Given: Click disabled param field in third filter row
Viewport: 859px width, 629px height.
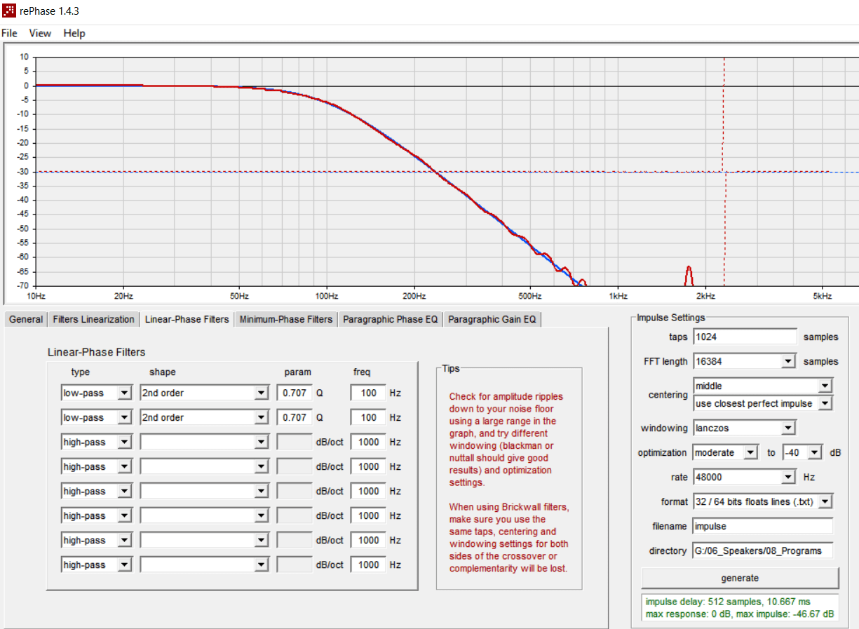Looking at the screenshot, I should click(295, 442).
